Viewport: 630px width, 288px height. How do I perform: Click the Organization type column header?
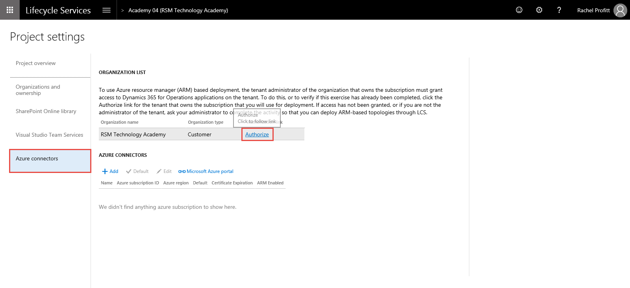pyautogui.click(x=206, y=122)
